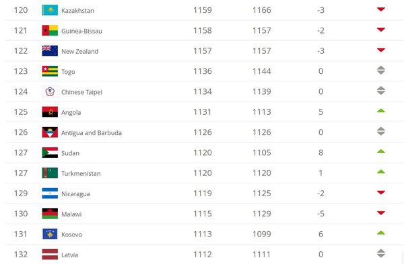Click Malawi's red down arrow
The image size is (404, 264).
pyautogui.click(x=381, y=212)
